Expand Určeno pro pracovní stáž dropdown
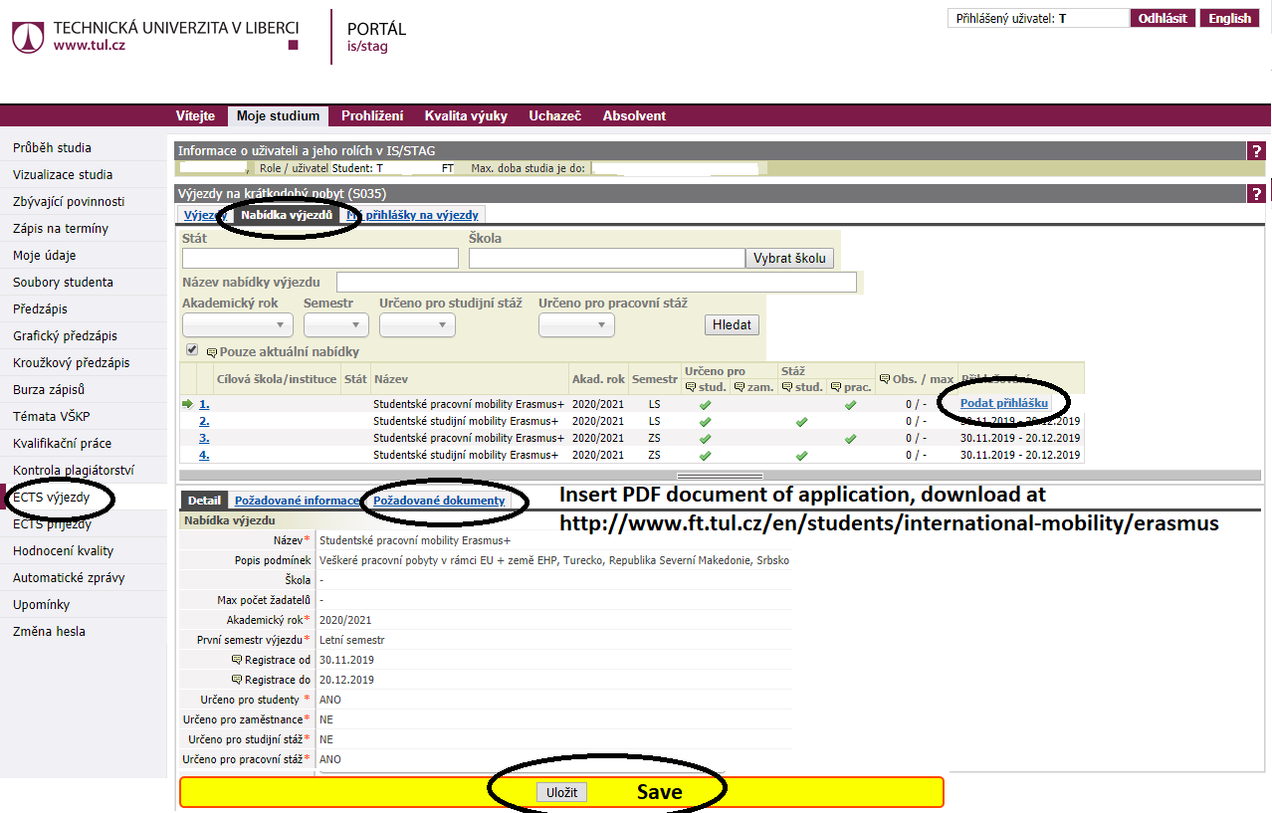The height and width of the screenshot is (813, 1272). click(576, 325)
